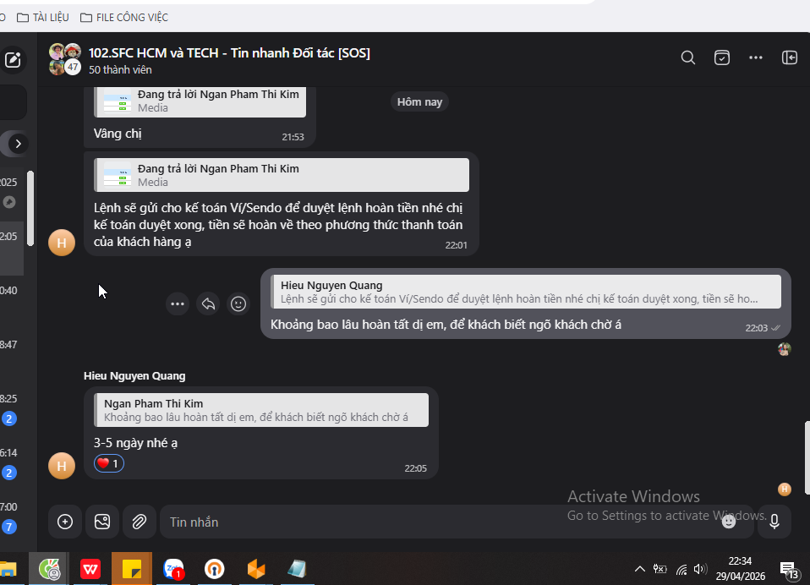Reply to the 22:03 message

pos(208,304)
